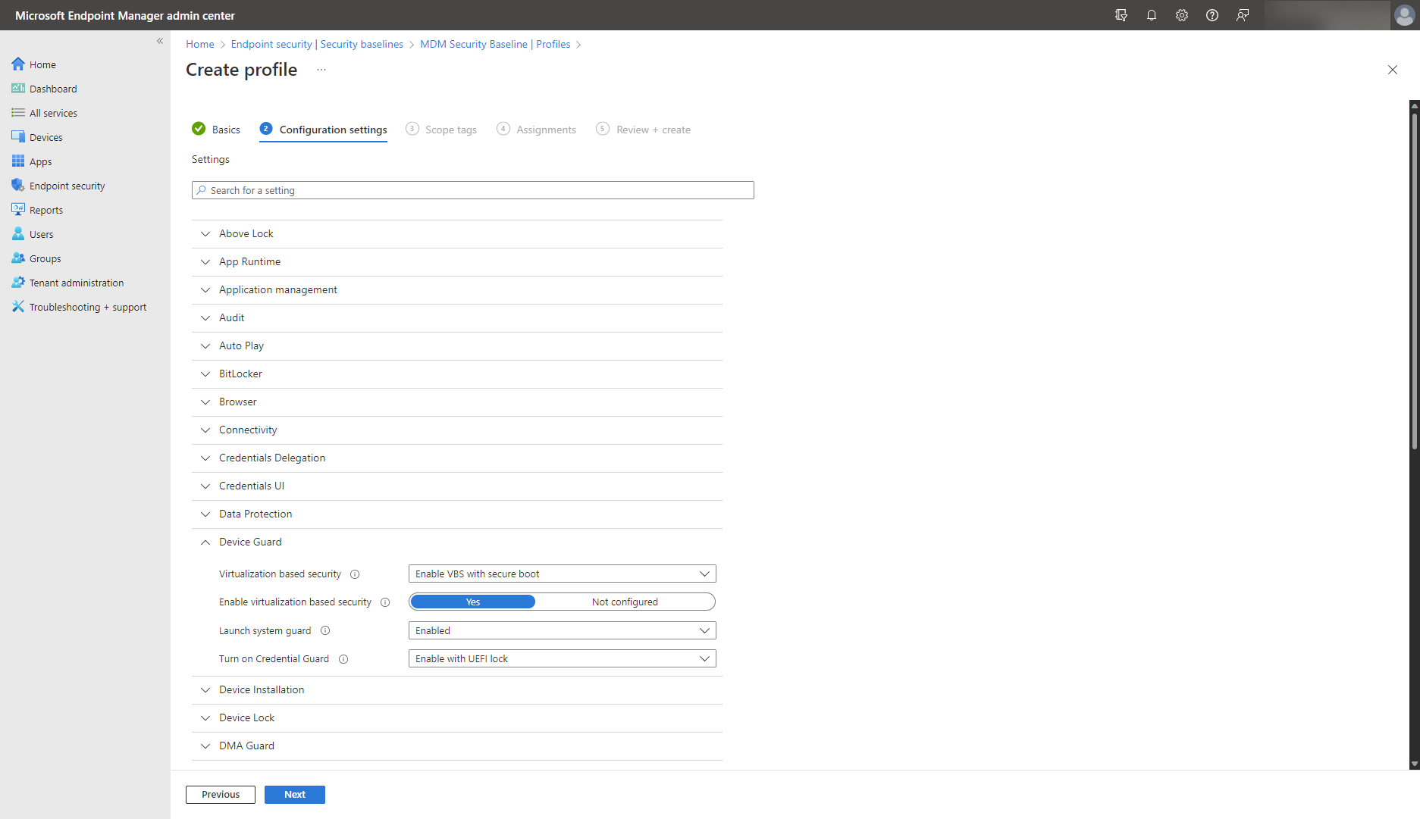Screen dimensions: 1420x819
Task: Expand the Auto Play section
Action: click(x=457, y=346)
